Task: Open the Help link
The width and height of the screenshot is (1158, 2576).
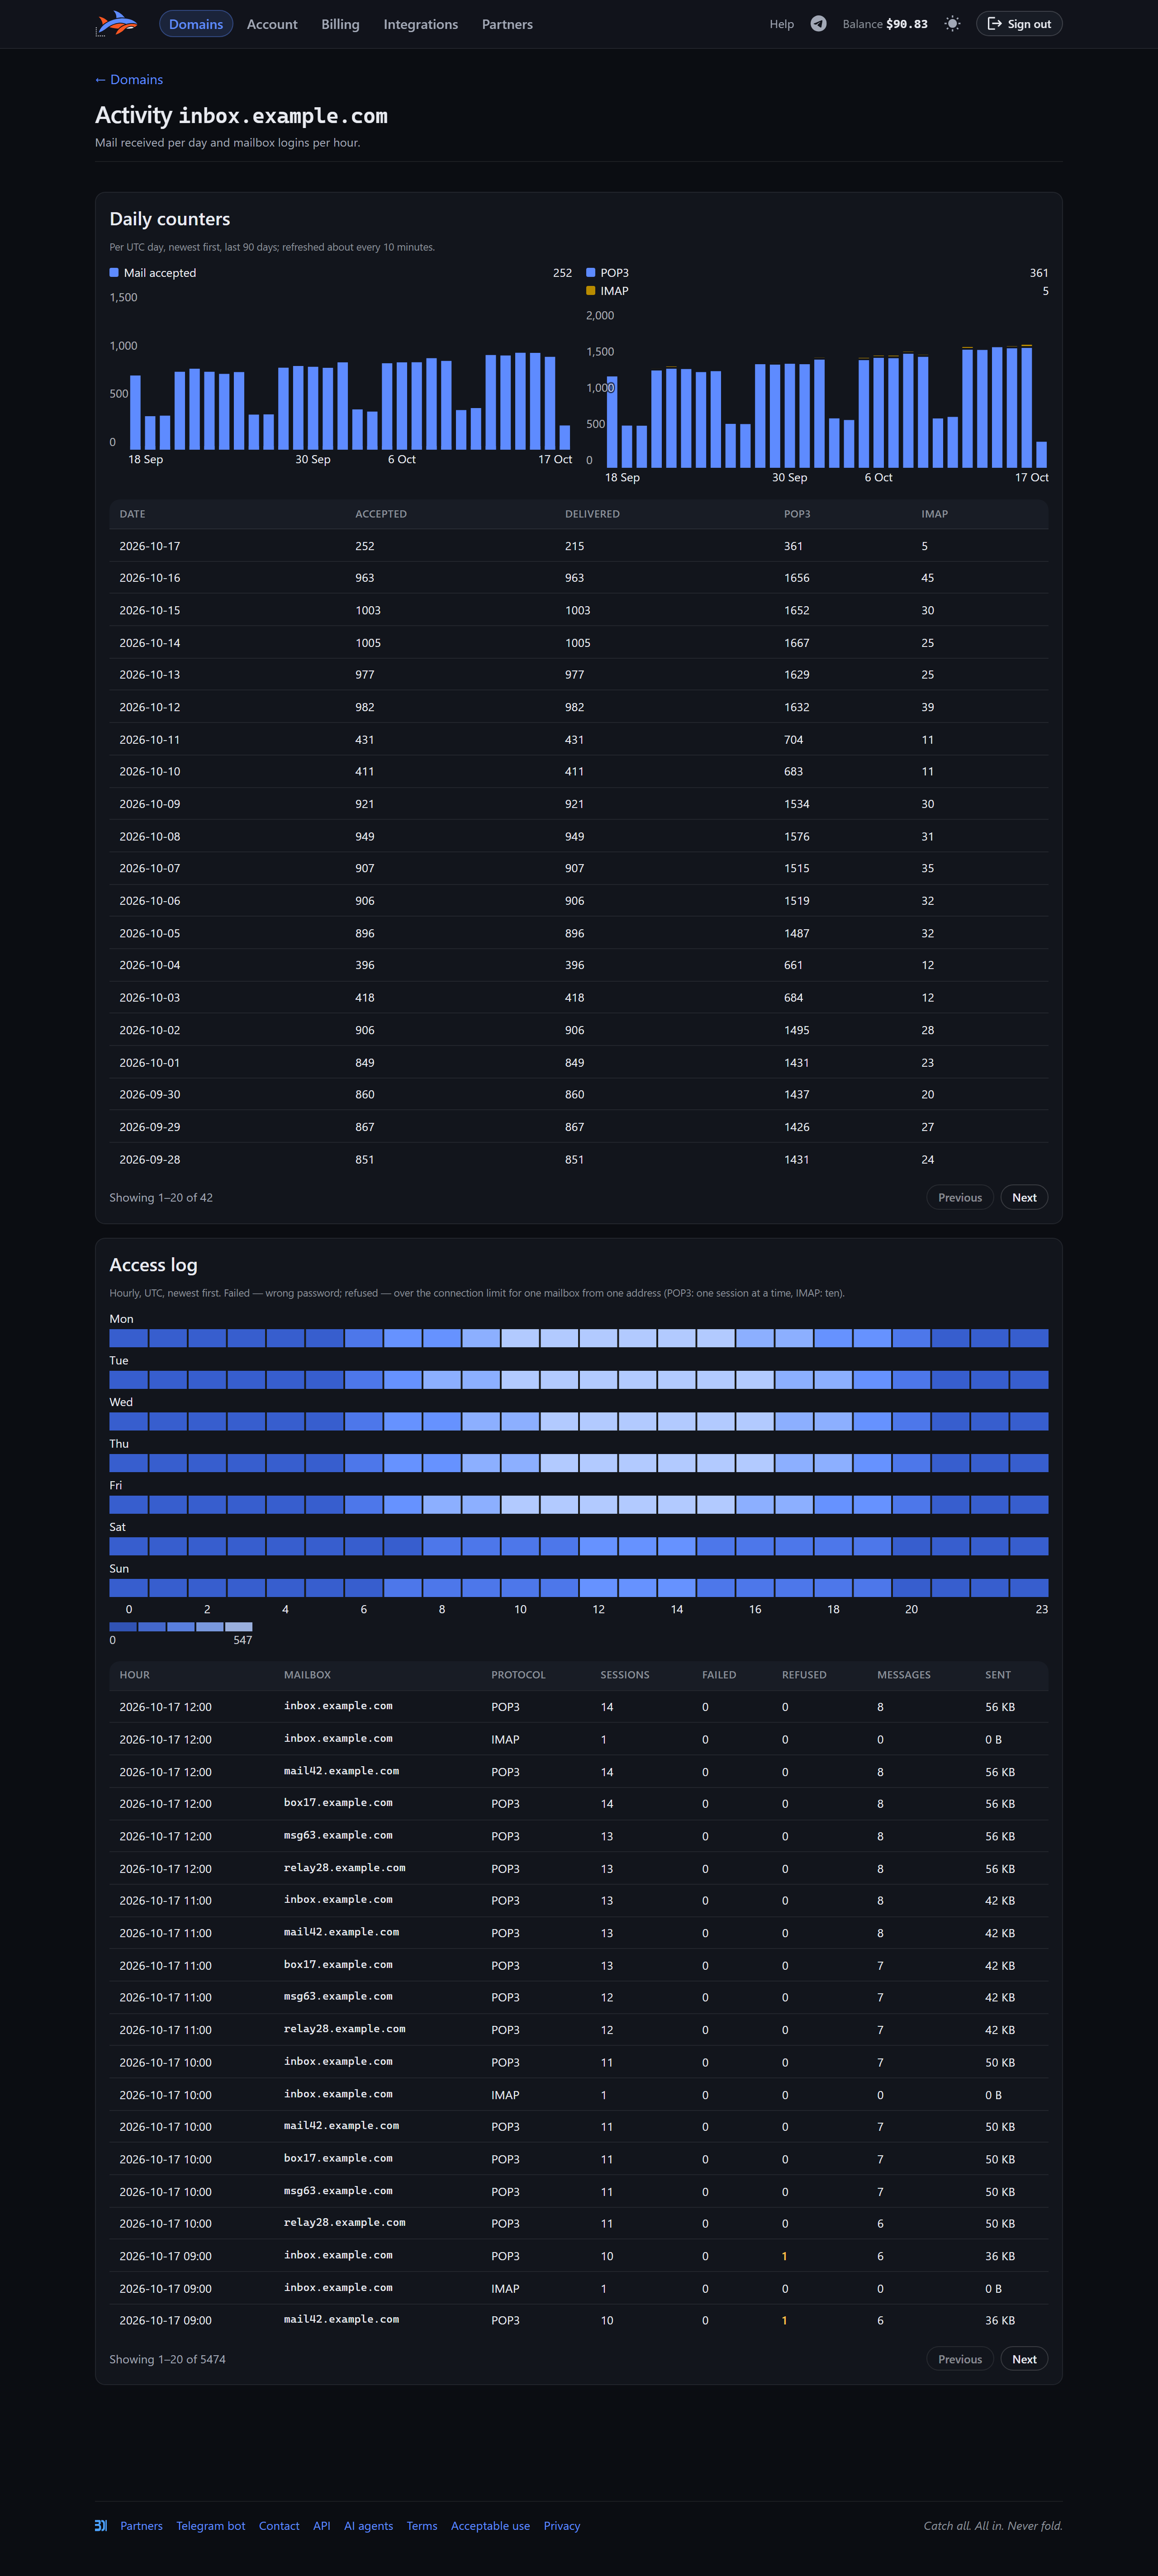Action: point(782,24)
